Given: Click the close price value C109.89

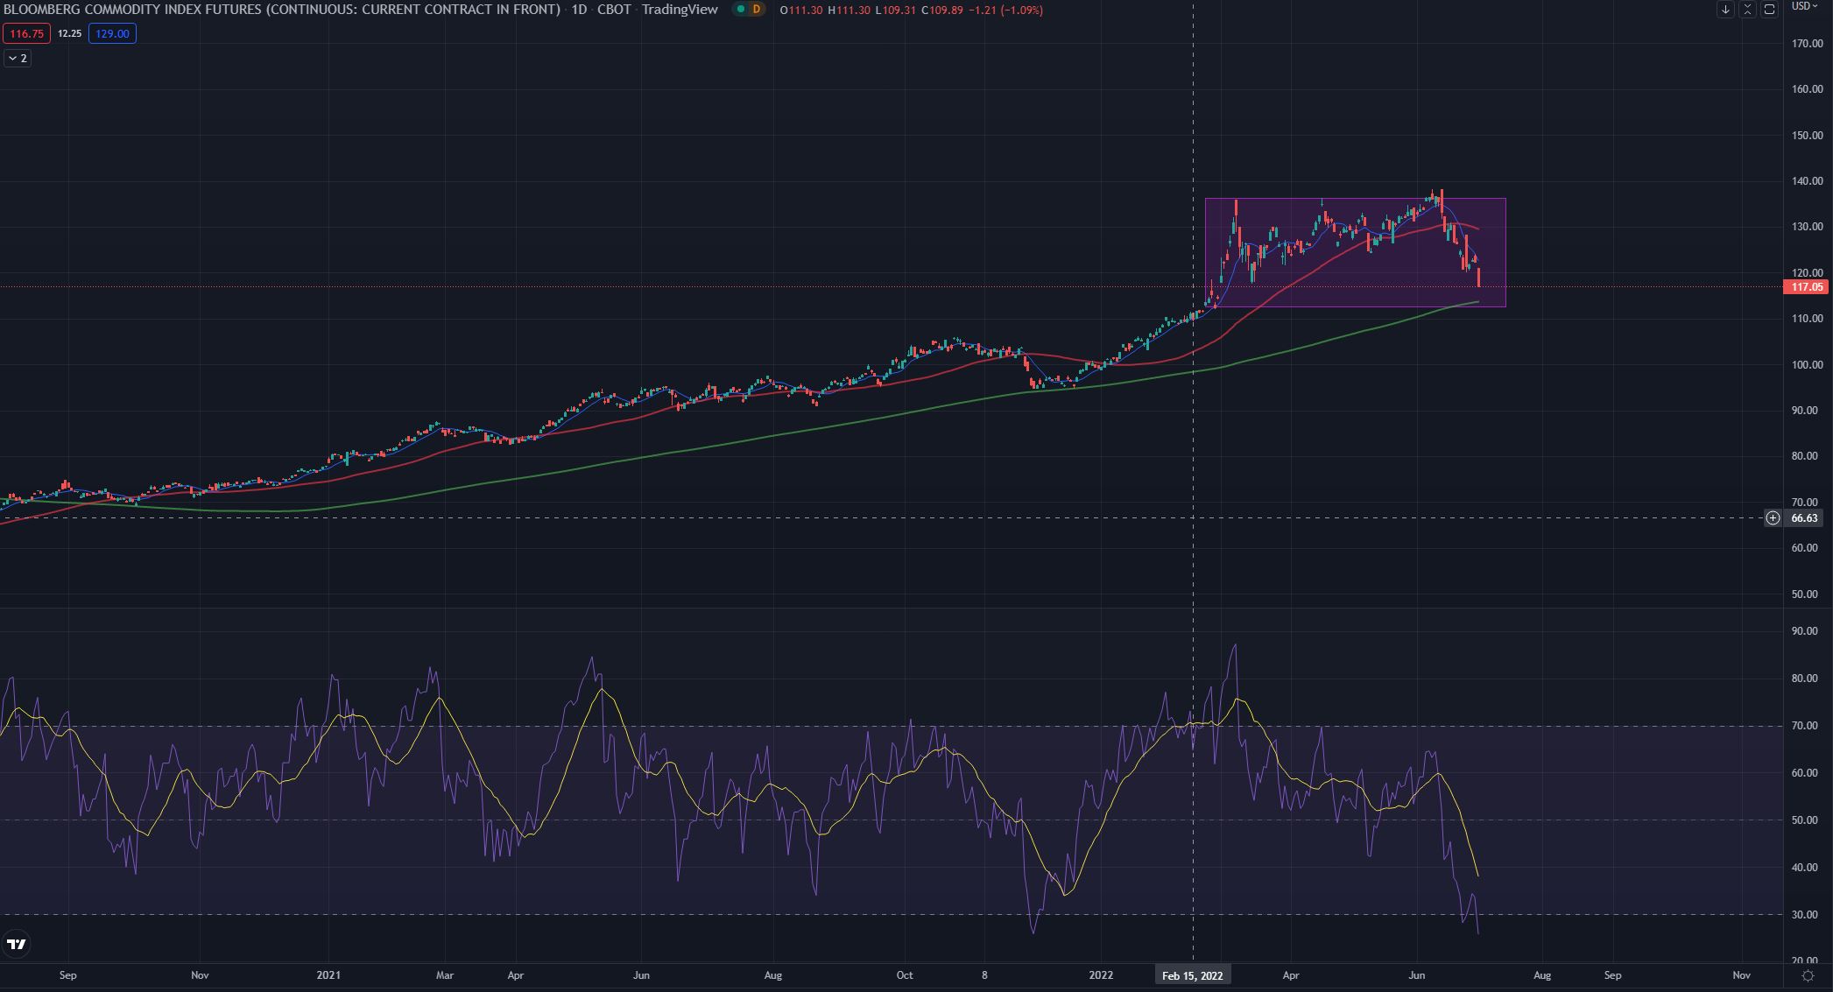Looking at the screenshot, I should pyautogui.click(x=942, y=11).
